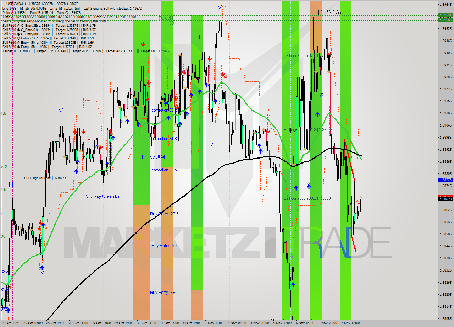Image resolution: width=454 pixels, height=327 pixels.
Task: Click the 'I I I 1.39478' wave label
Action: [326, 12]
